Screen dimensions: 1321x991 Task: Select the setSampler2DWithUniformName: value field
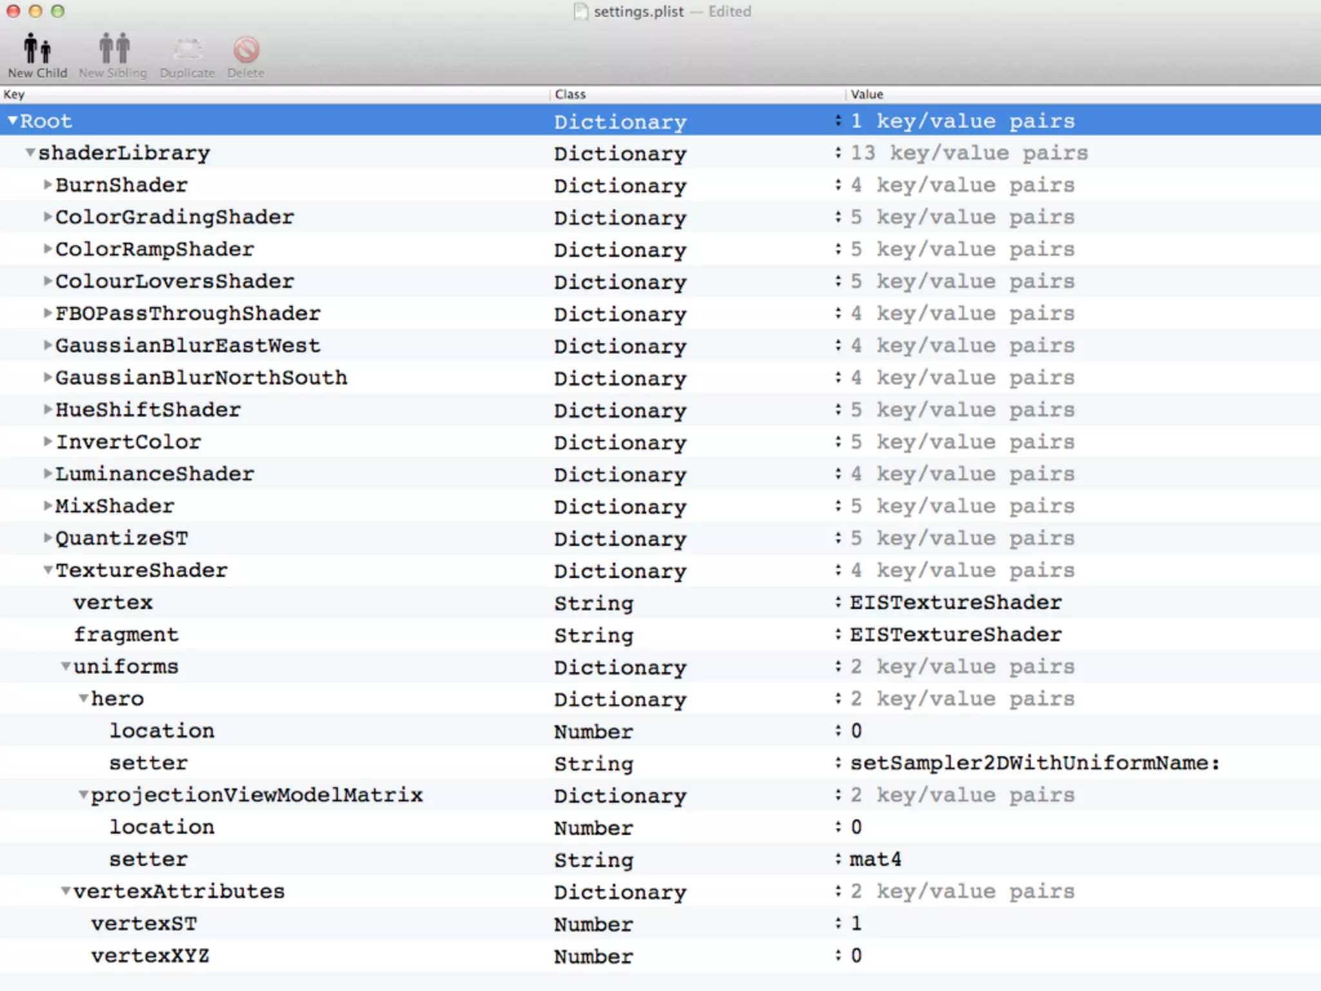click(1034, 763)
